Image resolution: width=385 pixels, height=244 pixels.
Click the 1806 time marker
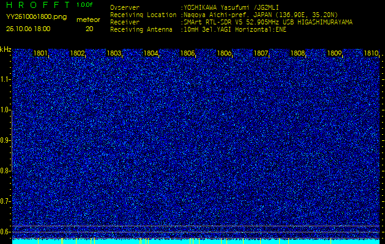(224, 53)
